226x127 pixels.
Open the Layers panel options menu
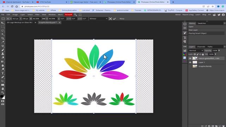[x=225, y=47]
